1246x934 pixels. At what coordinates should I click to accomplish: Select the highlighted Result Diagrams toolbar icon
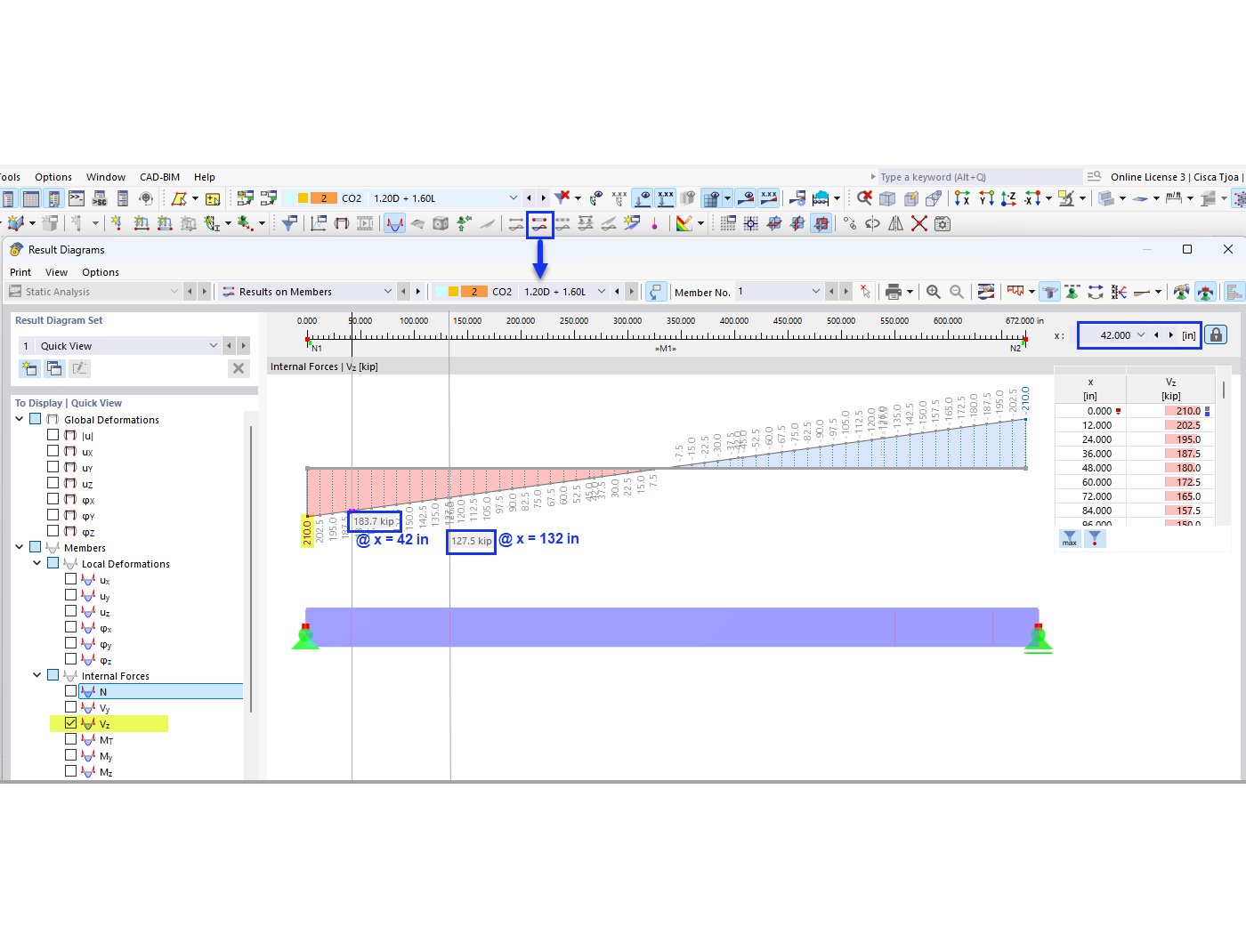click(540, 224)
